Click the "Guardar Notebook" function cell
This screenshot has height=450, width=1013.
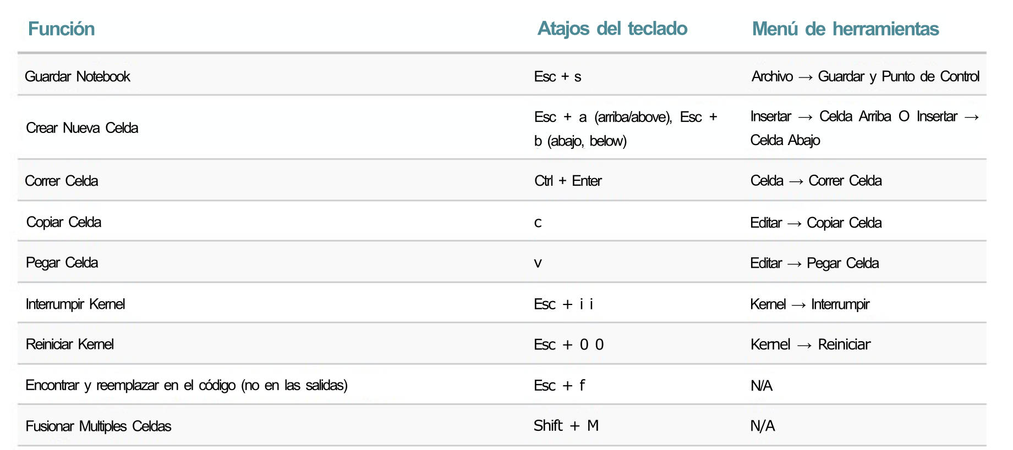coord(78,76)
